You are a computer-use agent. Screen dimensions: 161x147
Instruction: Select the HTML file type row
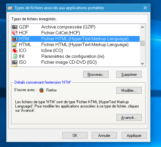click(76, 45)
